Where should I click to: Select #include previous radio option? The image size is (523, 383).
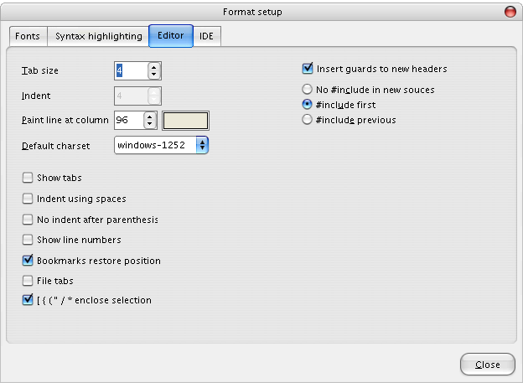(x=308, y=120)
